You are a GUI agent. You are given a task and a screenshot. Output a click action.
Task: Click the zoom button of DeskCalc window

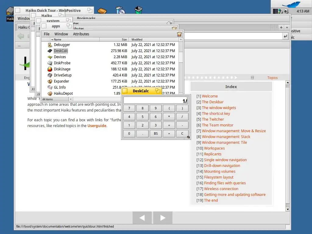[158, 91]
